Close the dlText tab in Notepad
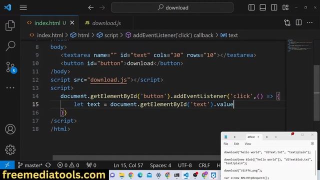 point(258,137)
